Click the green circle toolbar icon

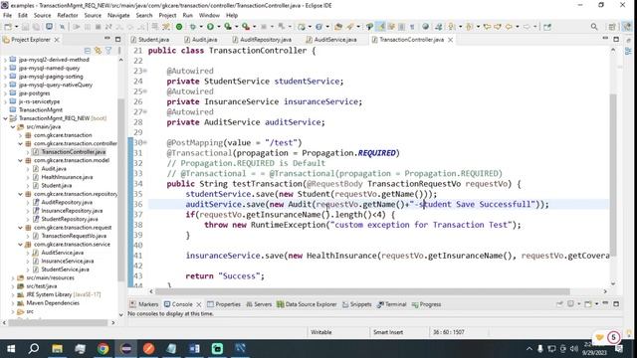tap(179, 27)
